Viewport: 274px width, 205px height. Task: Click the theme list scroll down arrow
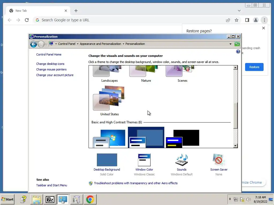(x=235, y=146)
